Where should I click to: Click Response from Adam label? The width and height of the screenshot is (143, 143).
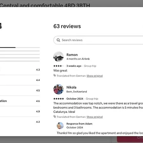[79, 124]
